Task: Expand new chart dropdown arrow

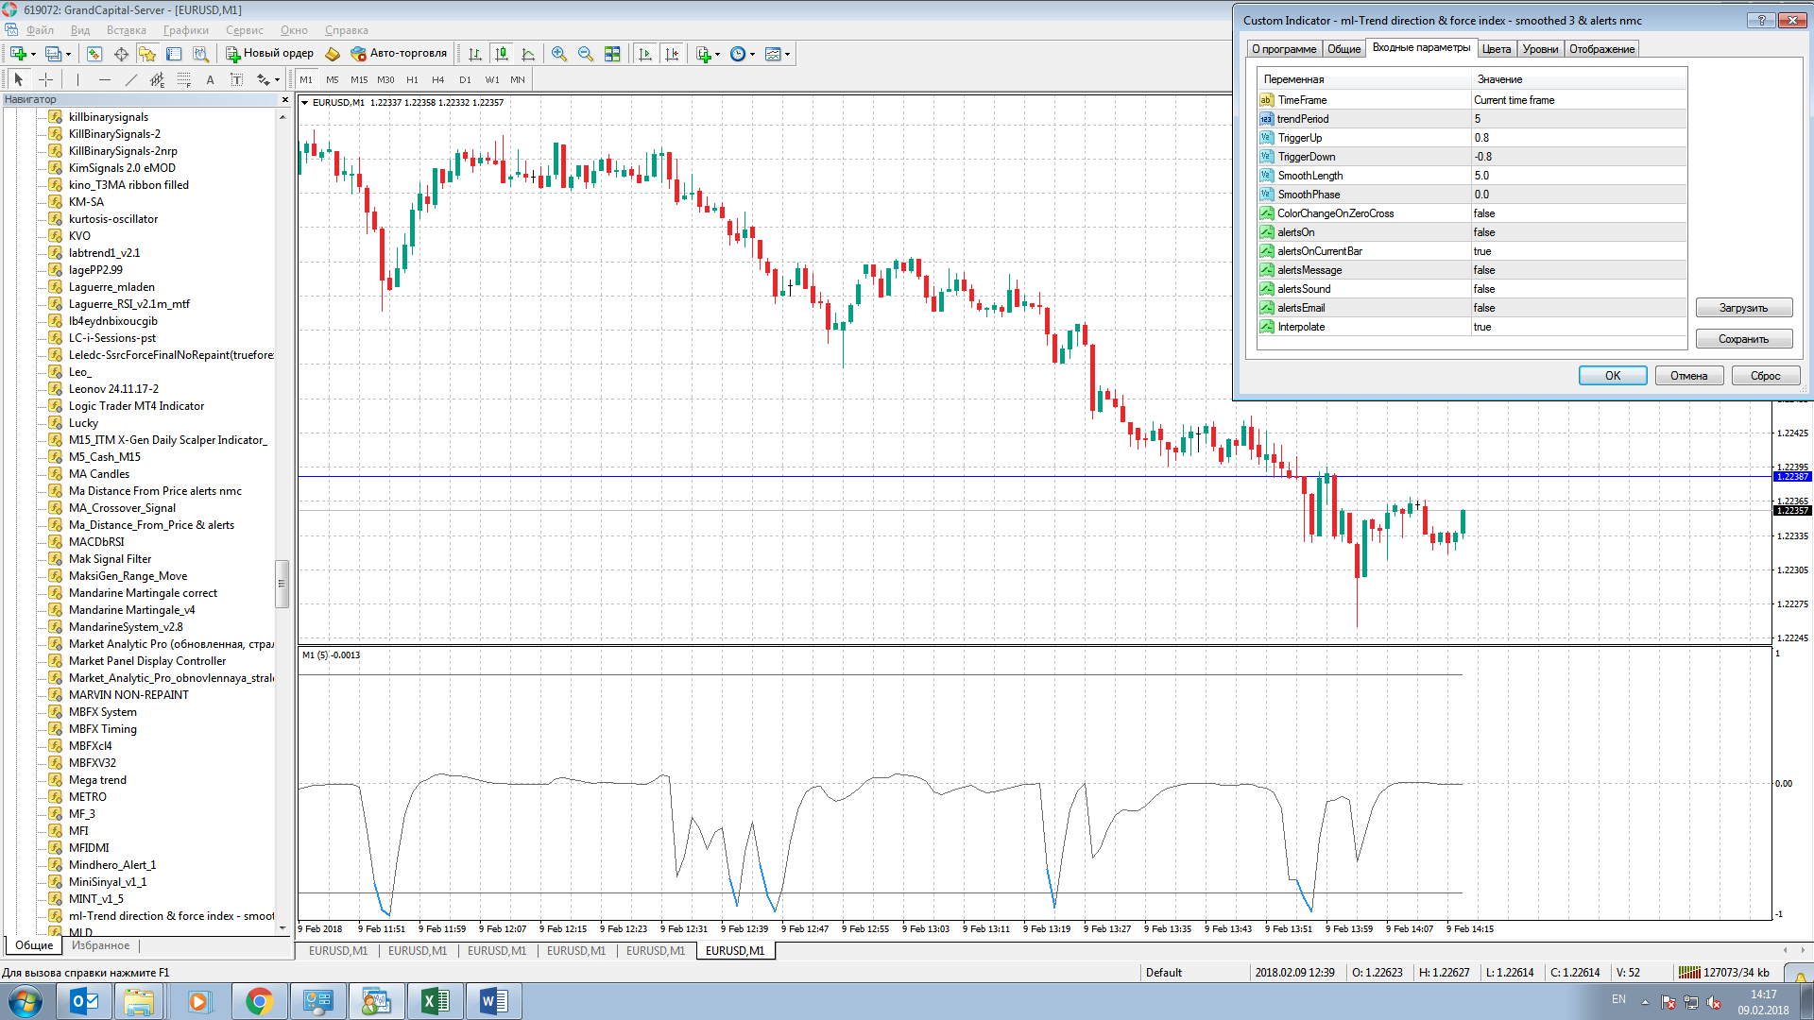Action: point(33,54)
